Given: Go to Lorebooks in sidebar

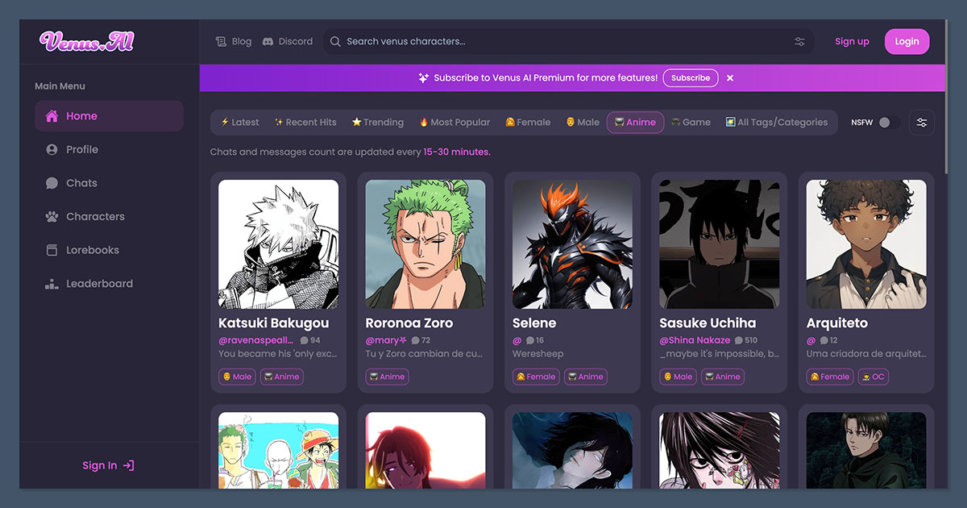Looking at the screenshot, I should tap(92, 250).
